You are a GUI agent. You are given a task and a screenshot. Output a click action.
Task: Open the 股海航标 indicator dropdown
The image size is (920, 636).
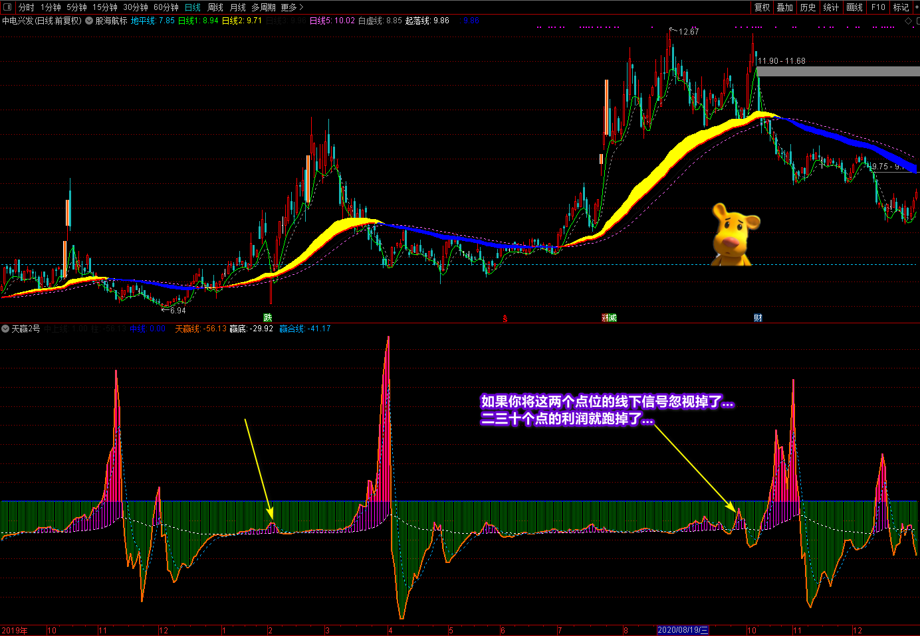pos(89,21)
